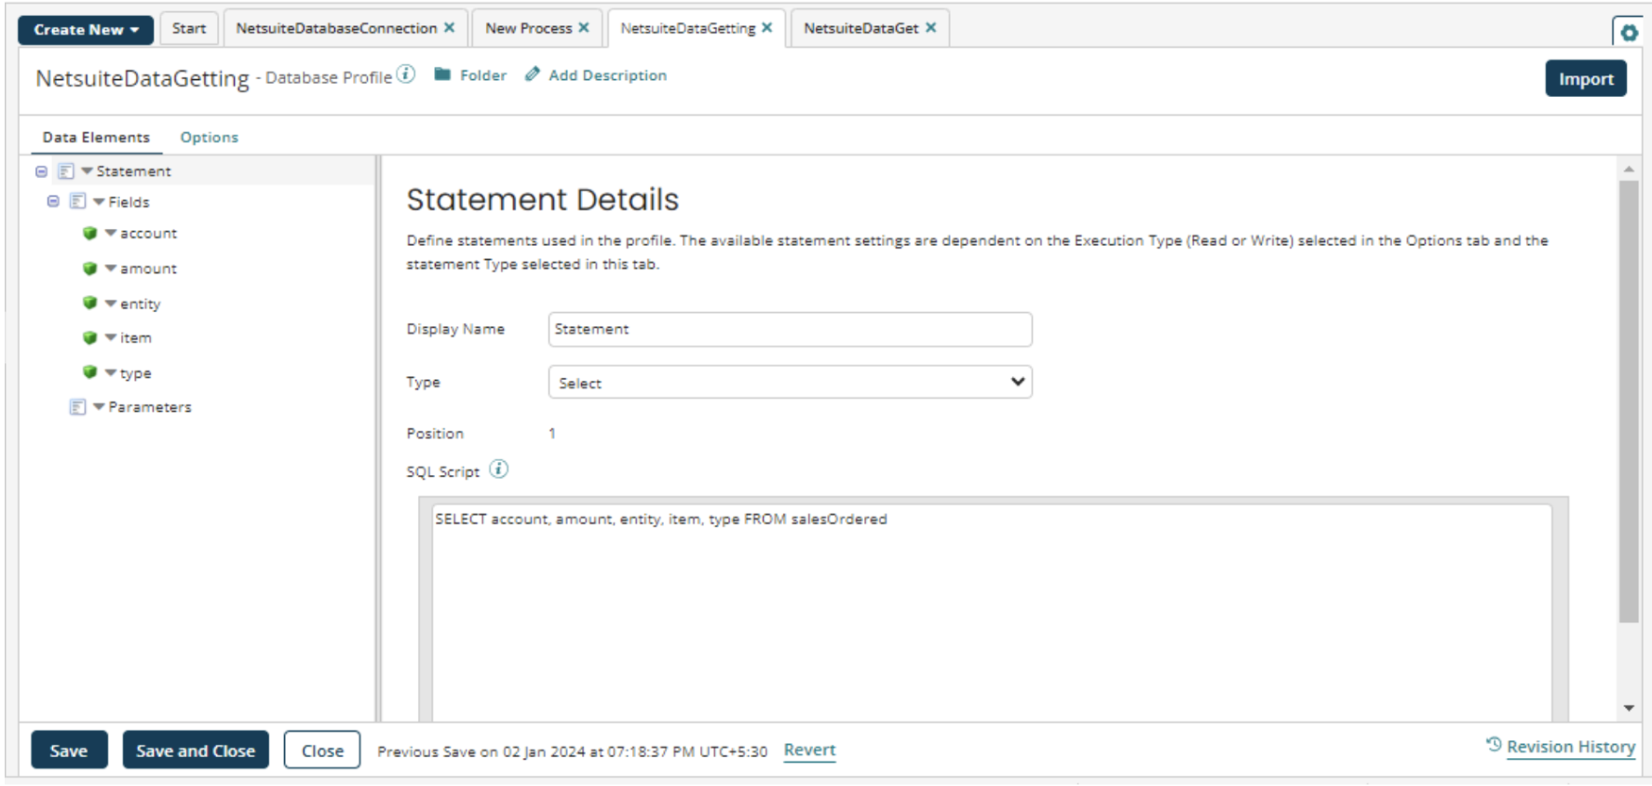Select the entity field in tree
1652x786 pixels.
pos(140,304)
